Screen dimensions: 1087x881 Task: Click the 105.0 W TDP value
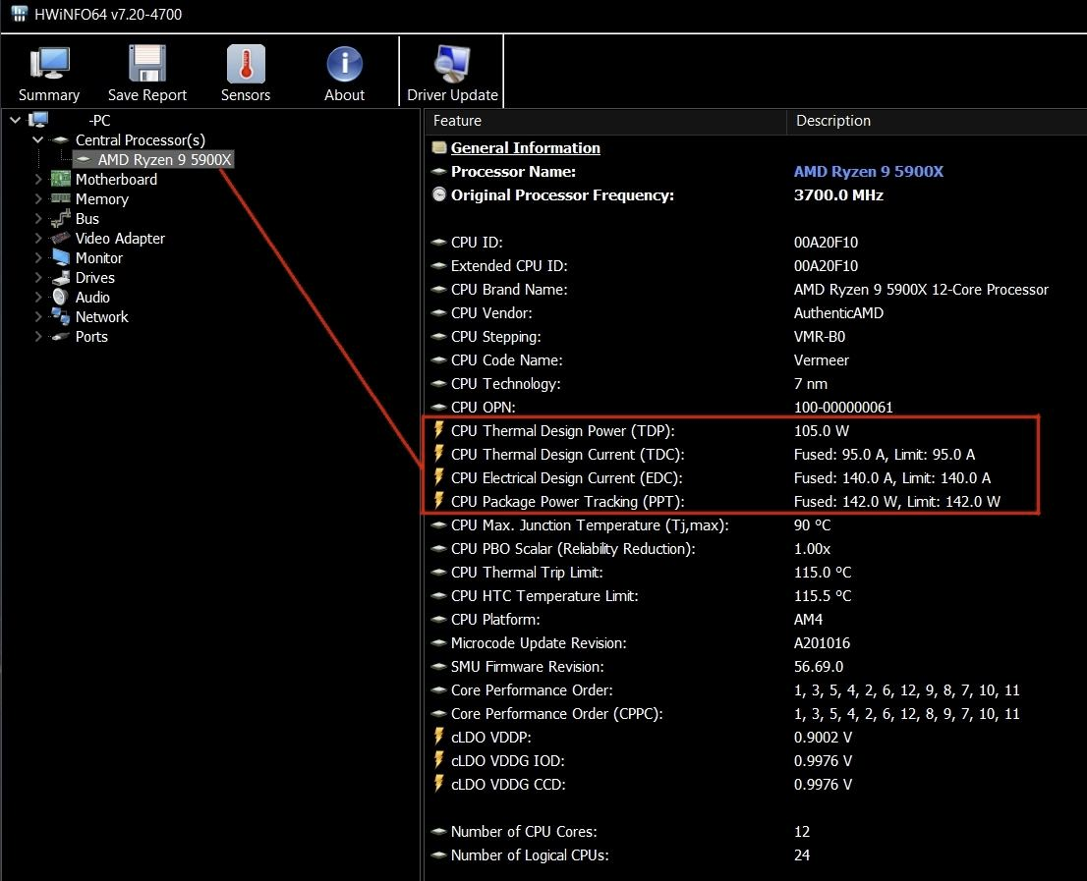coord(821,430)
